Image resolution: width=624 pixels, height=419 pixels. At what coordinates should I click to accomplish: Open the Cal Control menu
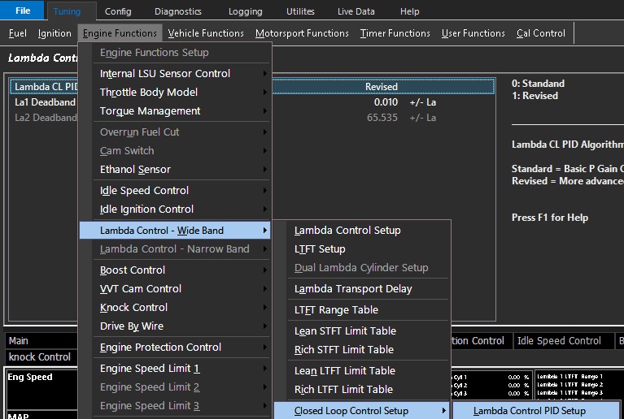(540, 33)
